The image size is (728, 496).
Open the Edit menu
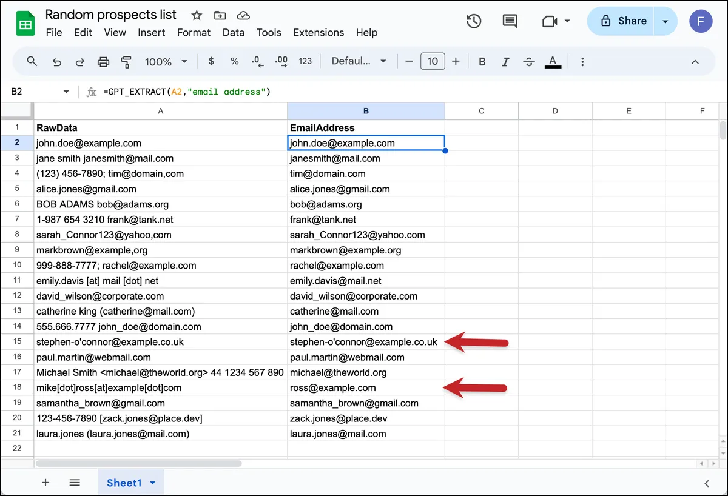pos(83,33)
